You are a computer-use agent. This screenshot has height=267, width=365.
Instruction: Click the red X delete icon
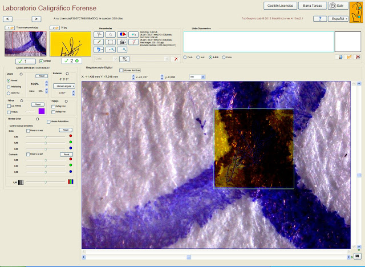pyautogui.click(x=176, y=59)
